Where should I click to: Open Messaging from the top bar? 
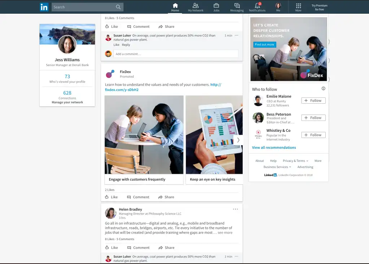tap(237, 7)
